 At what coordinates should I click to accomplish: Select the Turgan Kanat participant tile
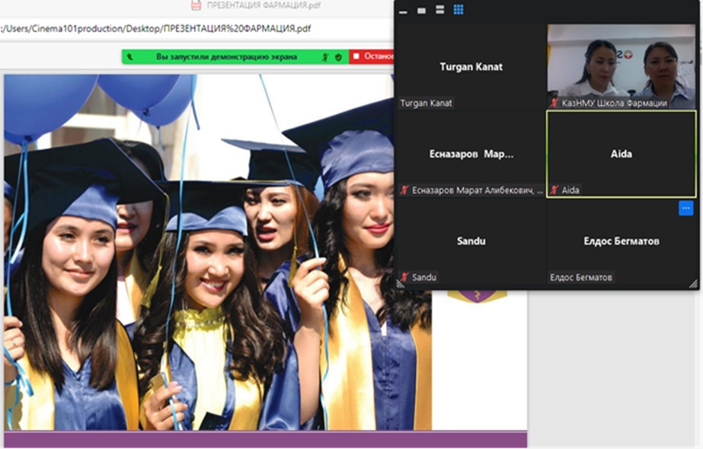coord(471,67)
